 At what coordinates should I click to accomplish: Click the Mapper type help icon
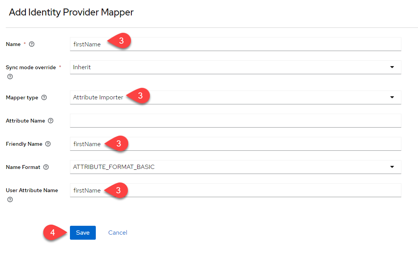[44, 98]
